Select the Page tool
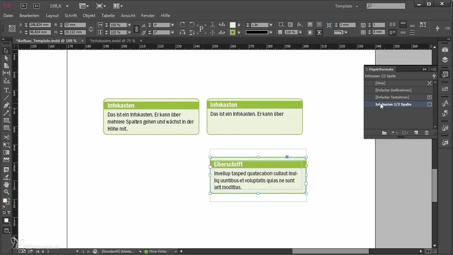The height and width of the screenshot is (255, 453). [x=6, y=66]
